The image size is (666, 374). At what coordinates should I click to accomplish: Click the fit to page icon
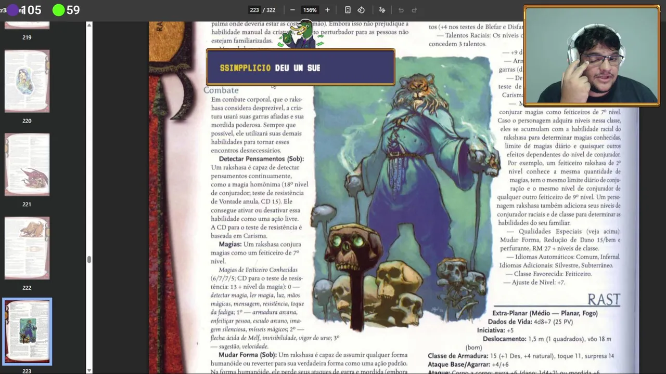coord(348,10)
